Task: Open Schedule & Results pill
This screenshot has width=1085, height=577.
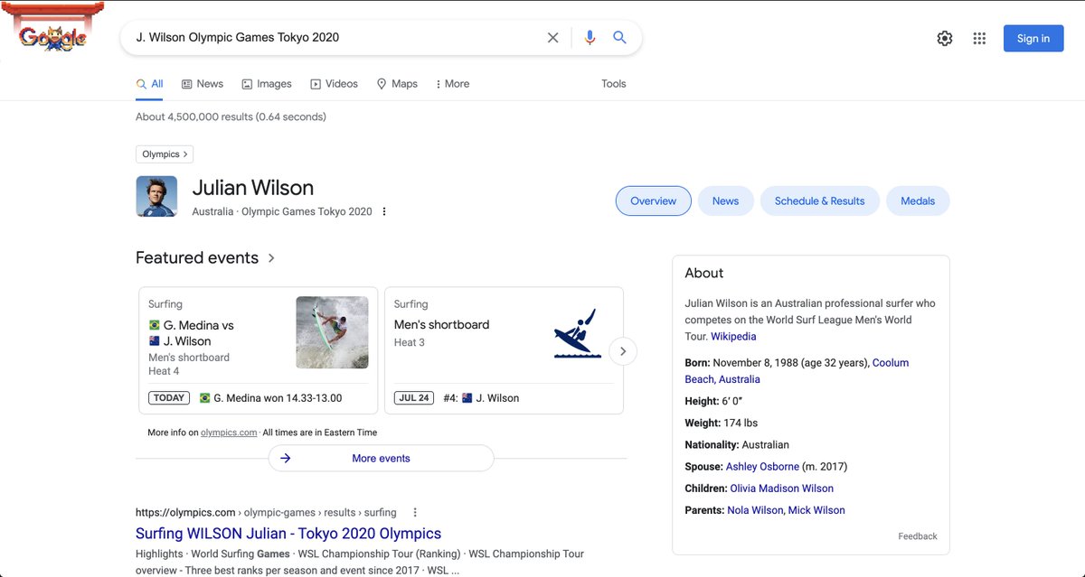Action: [x=820, y=201]
